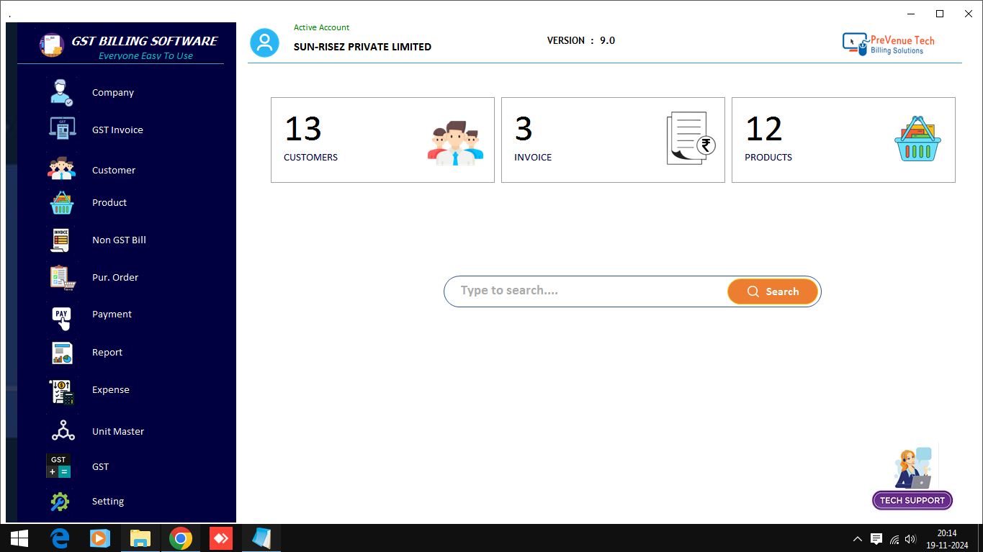Open the GST Invoice icon
The height and width of the screenshot is (552, 983).
coord(61,130)
